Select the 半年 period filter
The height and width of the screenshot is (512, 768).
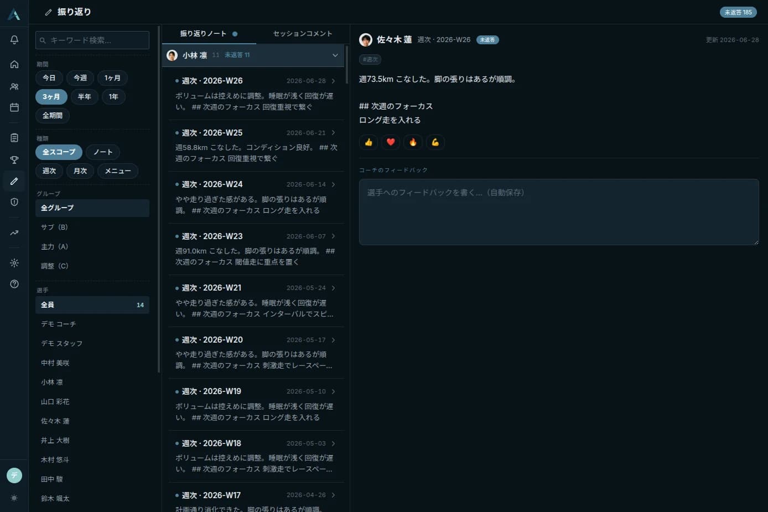84,97
